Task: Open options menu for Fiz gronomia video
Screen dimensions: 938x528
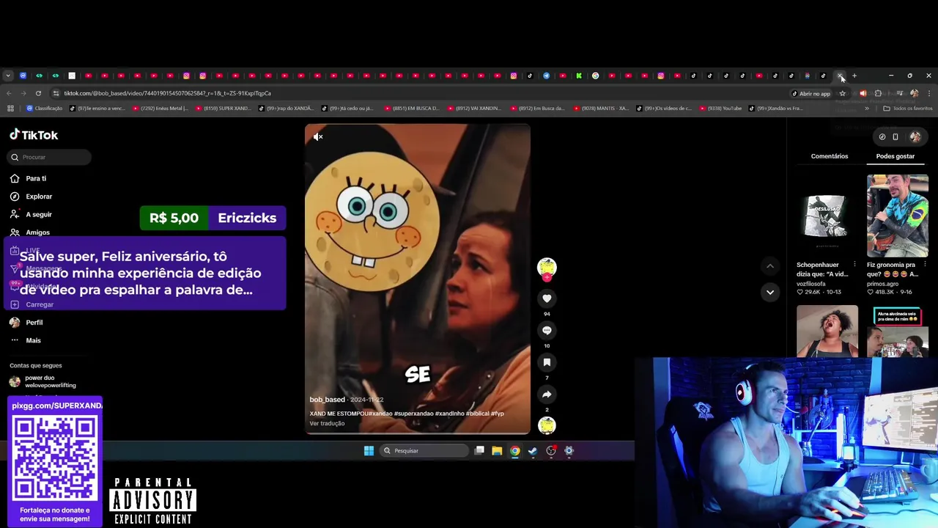Action: click(x=925, y=264)
